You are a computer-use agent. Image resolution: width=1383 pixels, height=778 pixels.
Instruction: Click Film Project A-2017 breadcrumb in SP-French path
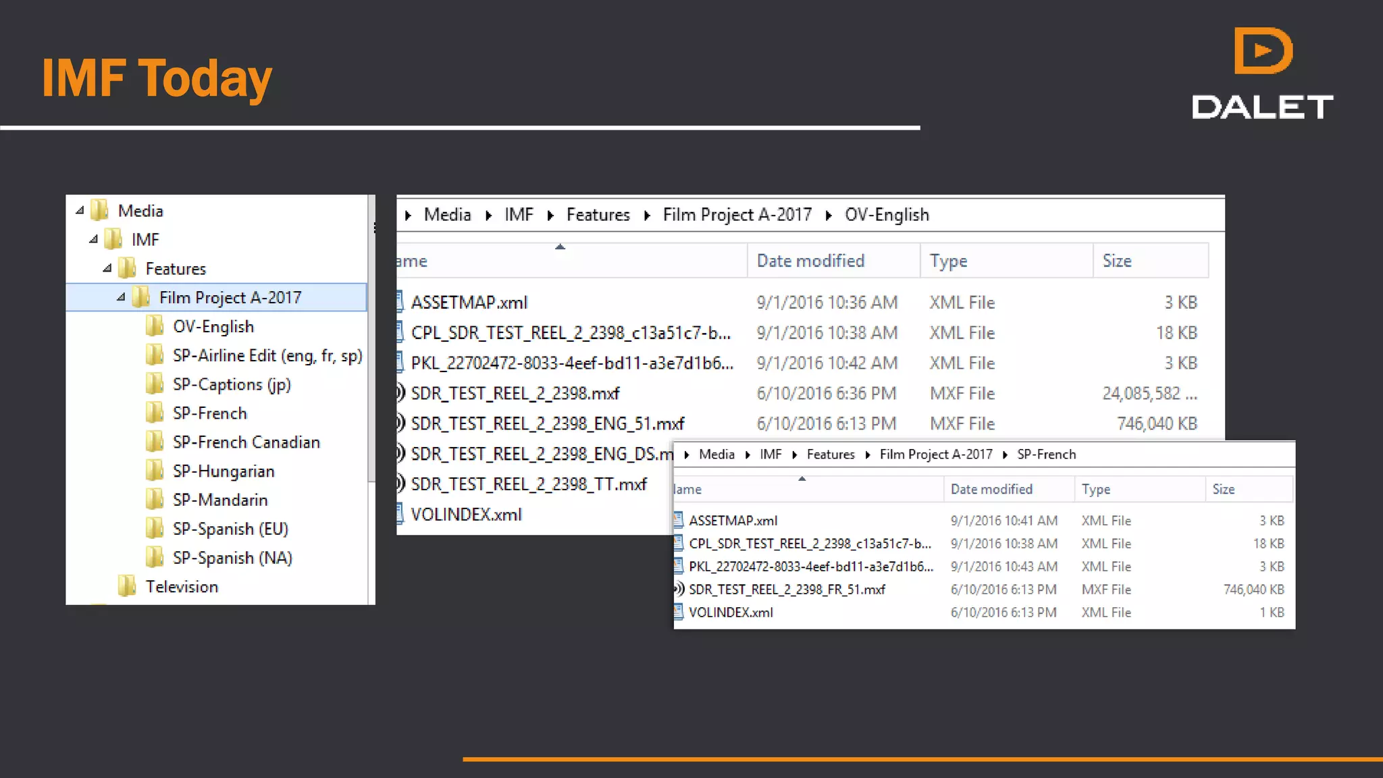935,455
